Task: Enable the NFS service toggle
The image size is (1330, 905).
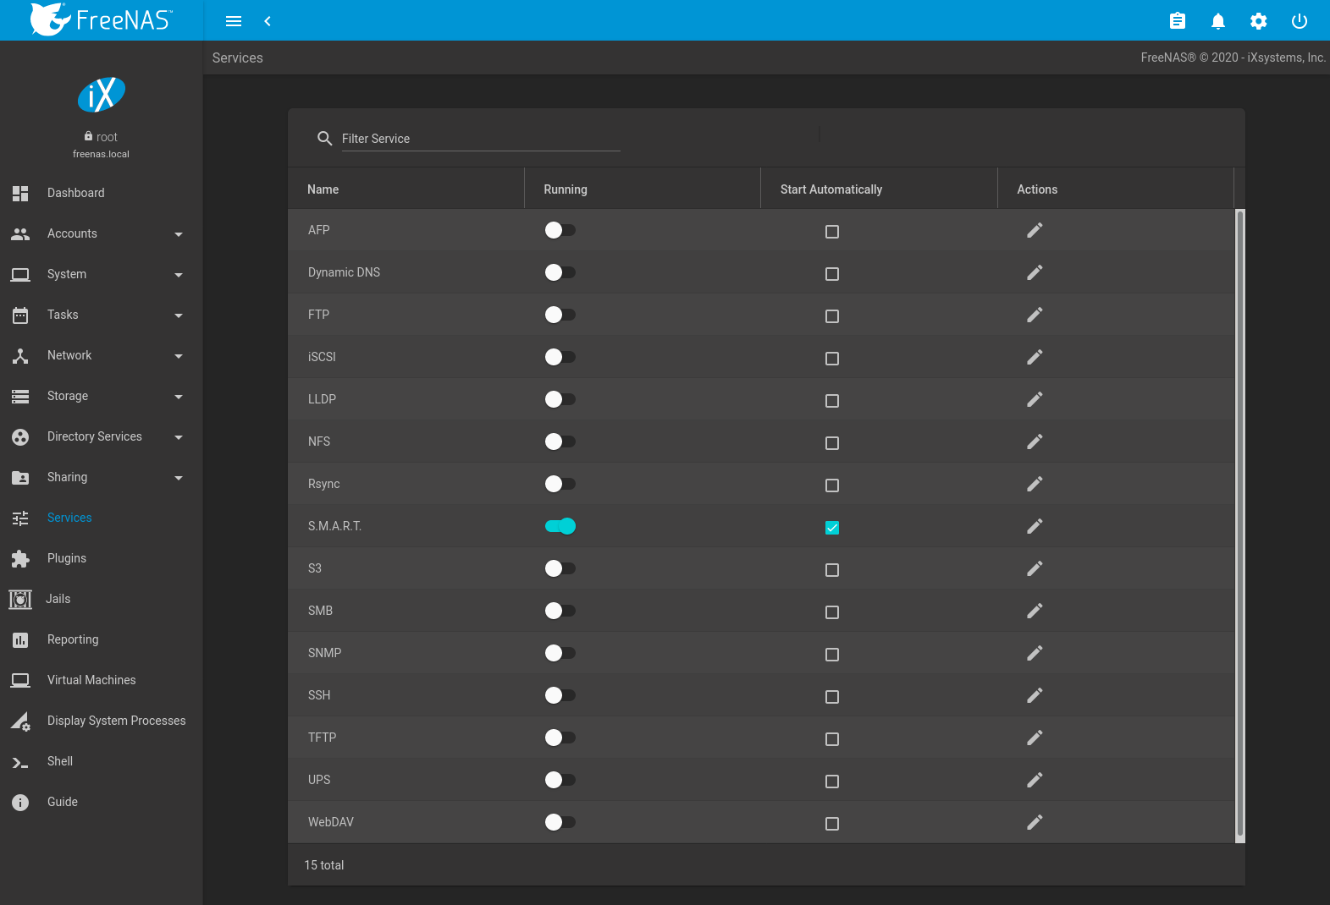Action: tap(560, 442)
